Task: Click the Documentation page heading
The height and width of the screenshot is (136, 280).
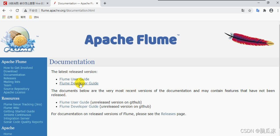Action: [72, 62]
